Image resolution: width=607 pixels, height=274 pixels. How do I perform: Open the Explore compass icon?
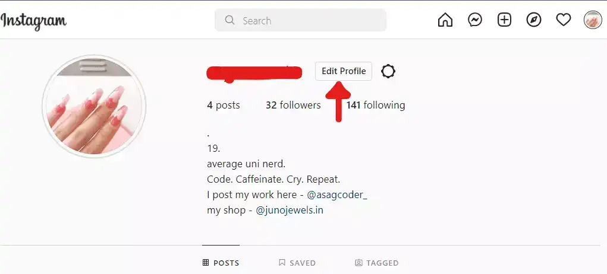click(534, 20)
